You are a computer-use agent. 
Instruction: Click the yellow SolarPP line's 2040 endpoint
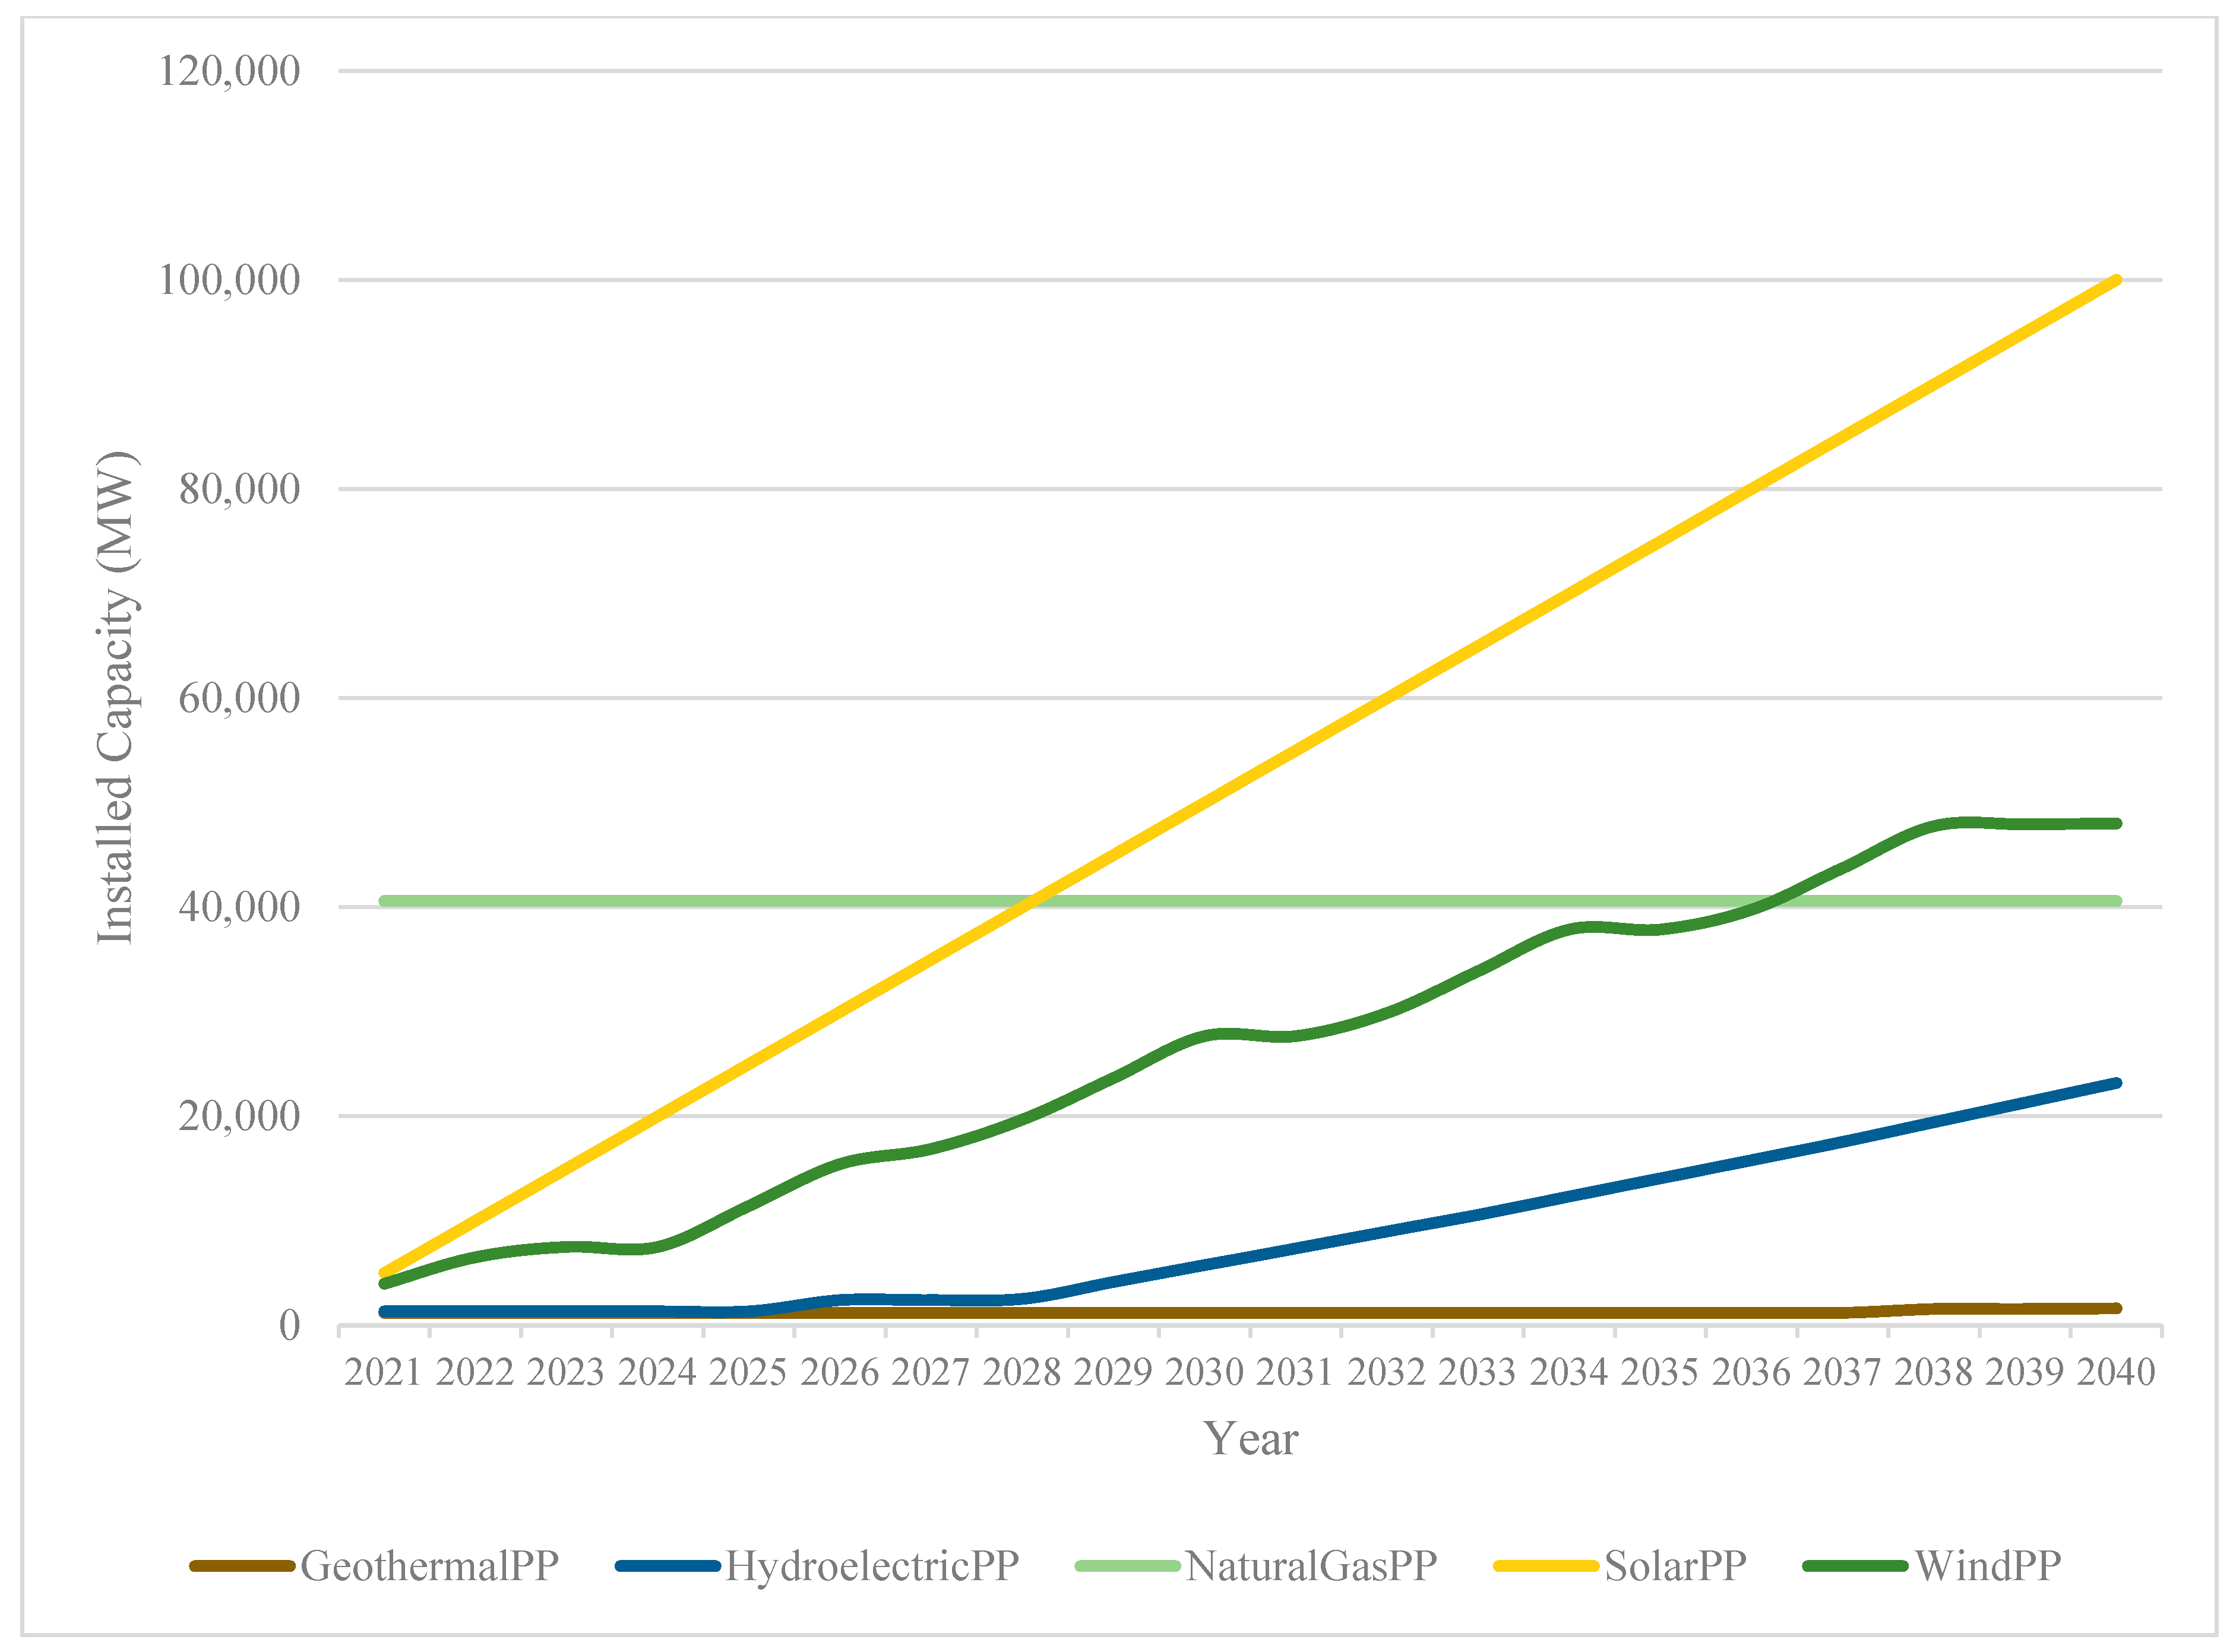pyautogui.click(x=2116, y=281)
